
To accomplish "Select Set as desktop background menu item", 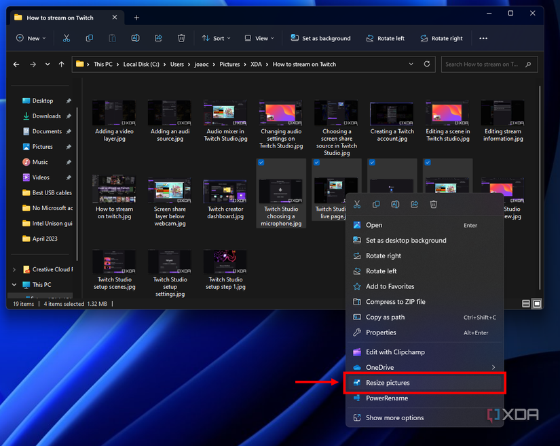I will [x=425, y=241].
